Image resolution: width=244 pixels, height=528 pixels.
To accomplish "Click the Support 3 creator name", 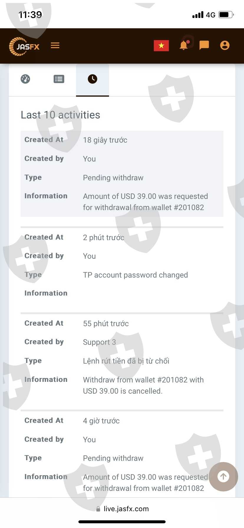I will pyautogui.click(x=99, y=342).
